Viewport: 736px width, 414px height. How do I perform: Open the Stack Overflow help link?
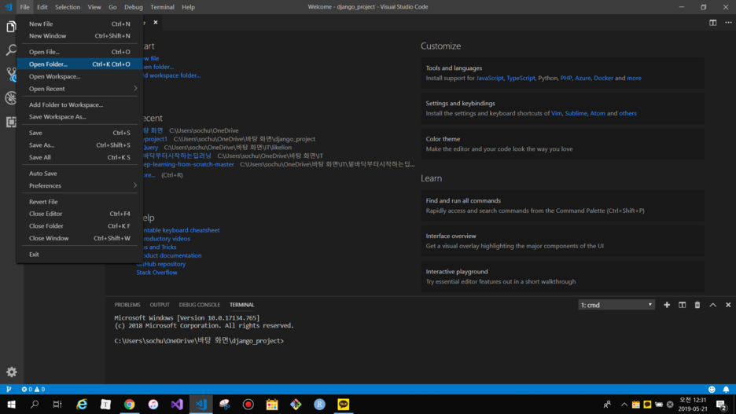[x=156, y=273]
